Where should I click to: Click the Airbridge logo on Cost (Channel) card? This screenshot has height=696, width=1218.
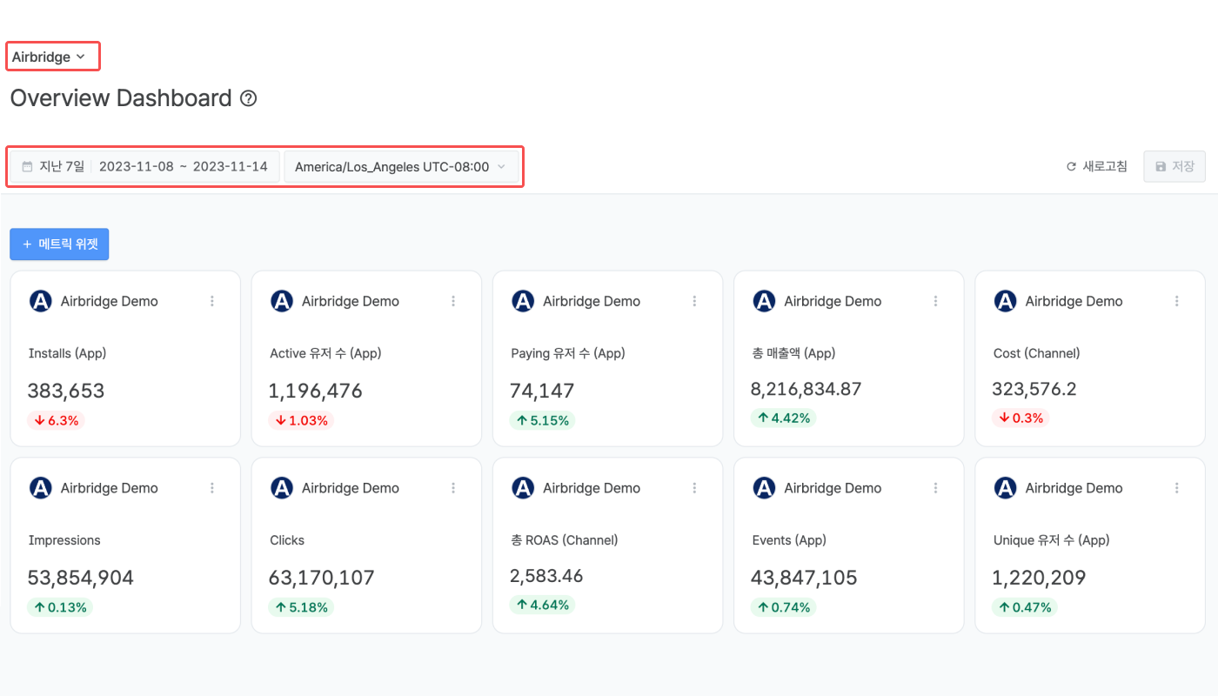(x=1005, y=301)
